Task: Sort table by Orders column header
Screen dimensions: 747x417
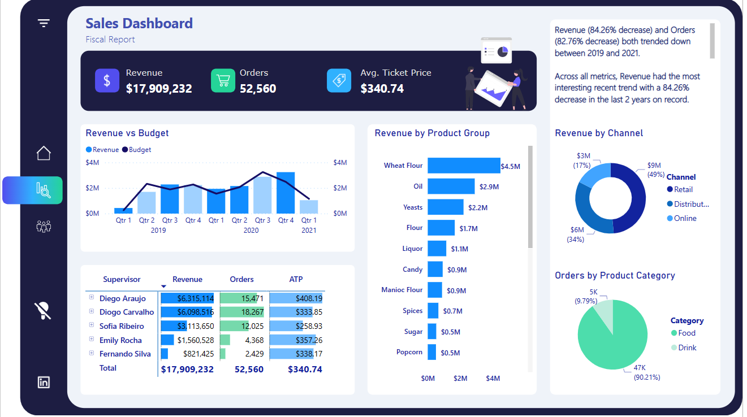Action: [241, 279]
